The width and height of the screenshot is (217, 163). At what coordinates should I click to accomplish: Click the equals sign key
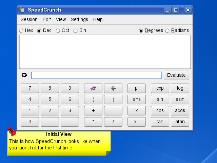[x=70, y=122]
